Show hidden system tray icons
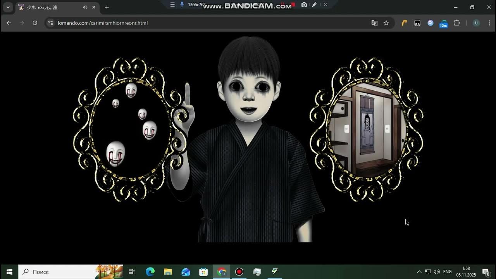 pyautogui.click(x=419, y=272)
